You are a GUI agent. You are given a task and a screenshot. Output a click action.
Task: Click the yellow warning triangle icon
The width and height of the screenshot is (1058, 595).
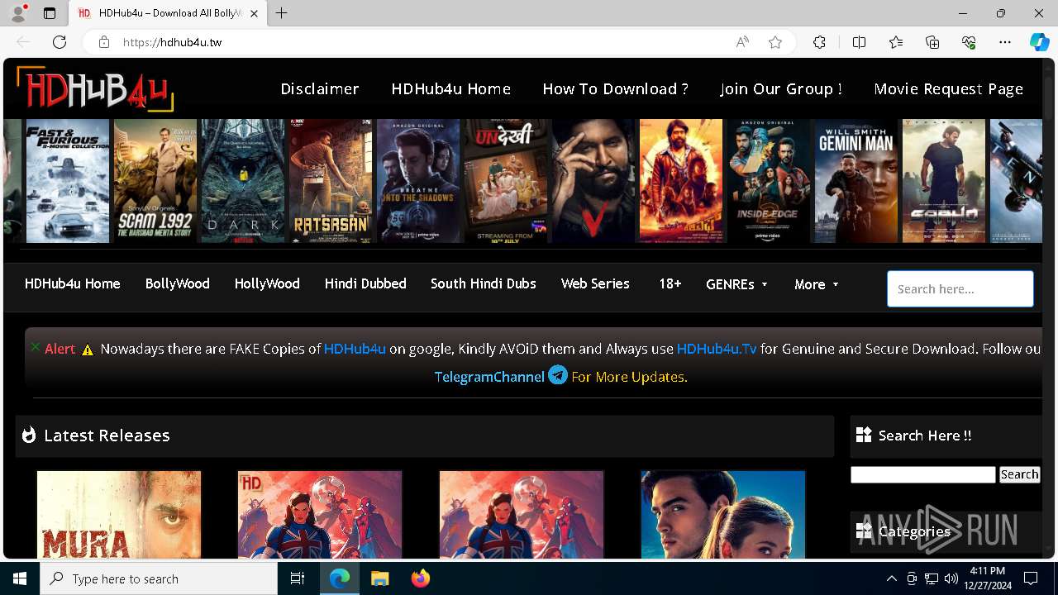(88, 350)
